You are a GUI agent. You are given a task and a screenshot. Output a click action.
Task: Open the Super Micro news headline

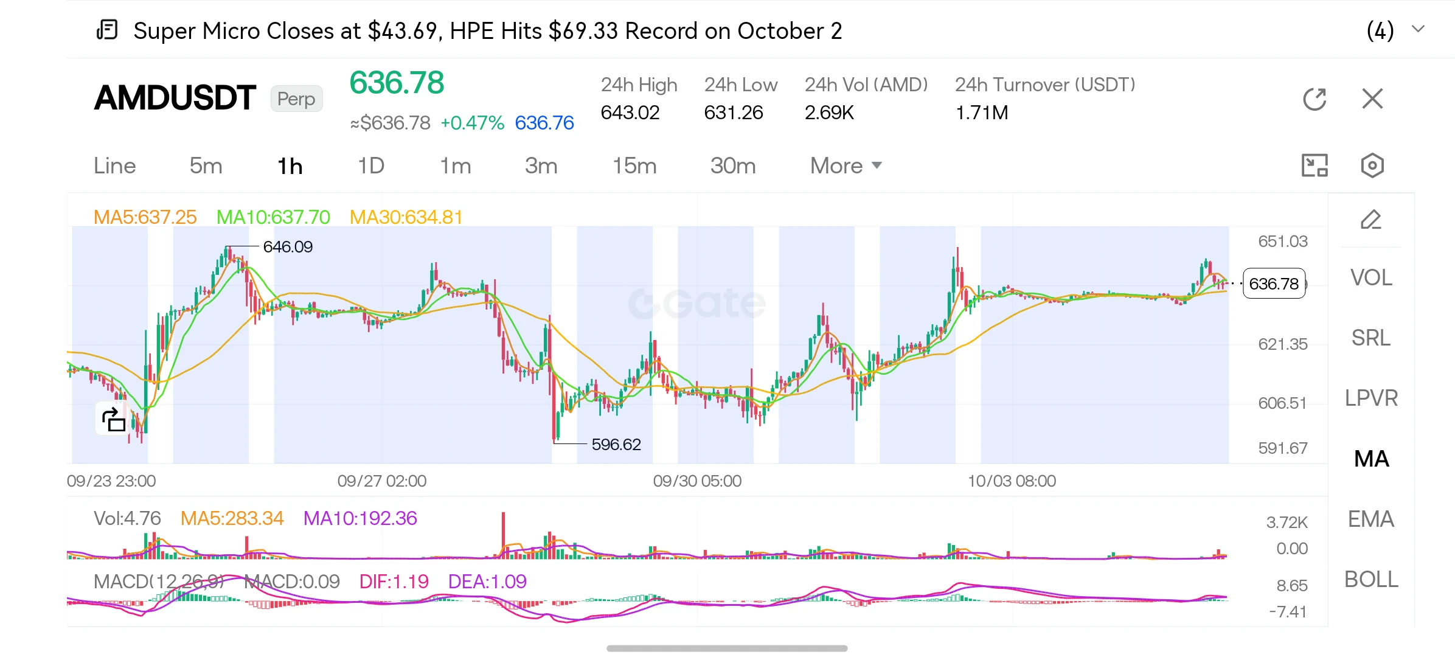(488, 30)
